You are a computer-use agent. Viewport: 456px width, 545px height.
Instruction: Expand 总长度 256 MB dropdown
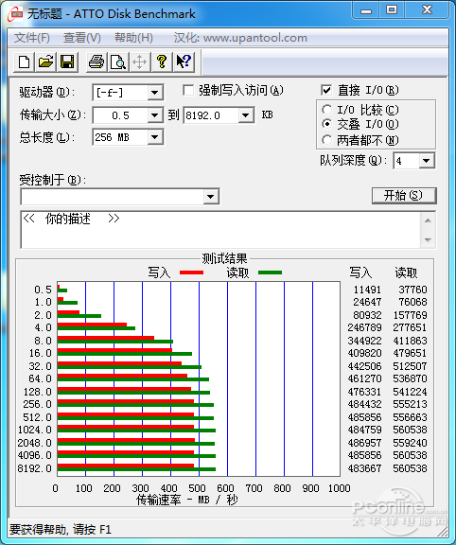154,137
